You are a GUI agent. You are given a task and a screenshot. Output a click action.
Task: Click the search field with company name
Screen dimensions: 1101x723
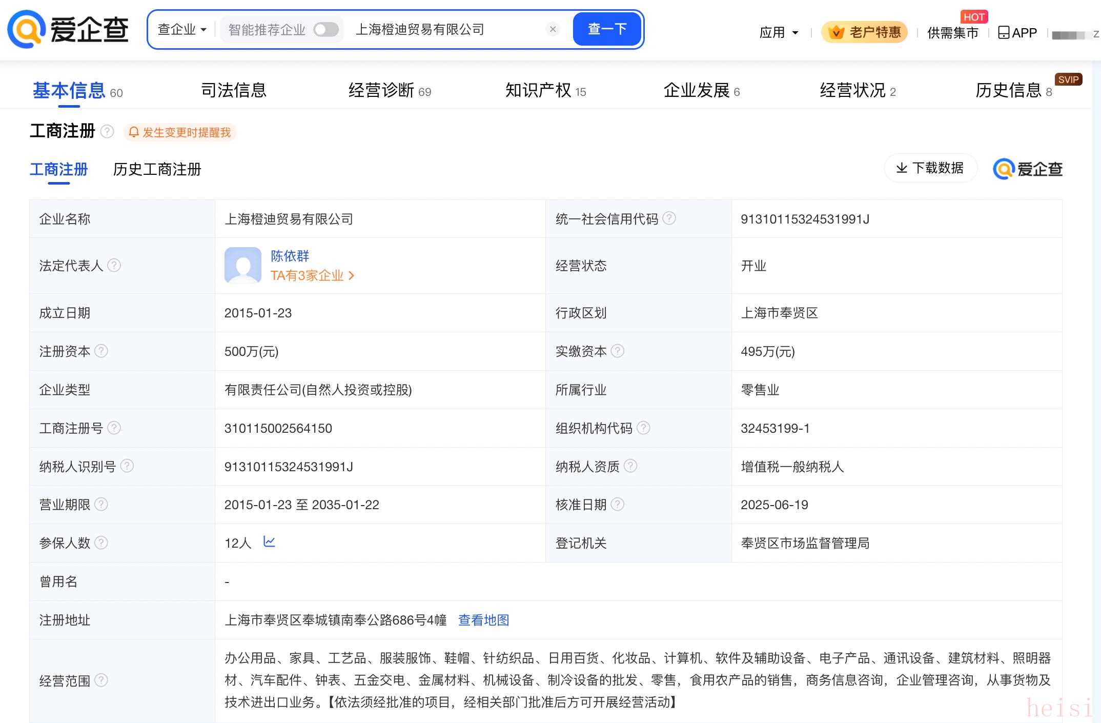pyautogui.click(x=446, y=30)
